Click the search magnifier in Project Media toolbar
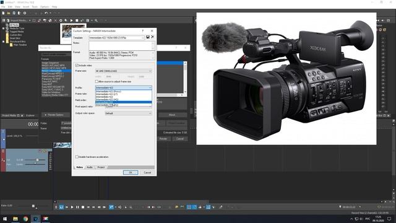Viewport: 396px width, 223px height. click(97, 20)
